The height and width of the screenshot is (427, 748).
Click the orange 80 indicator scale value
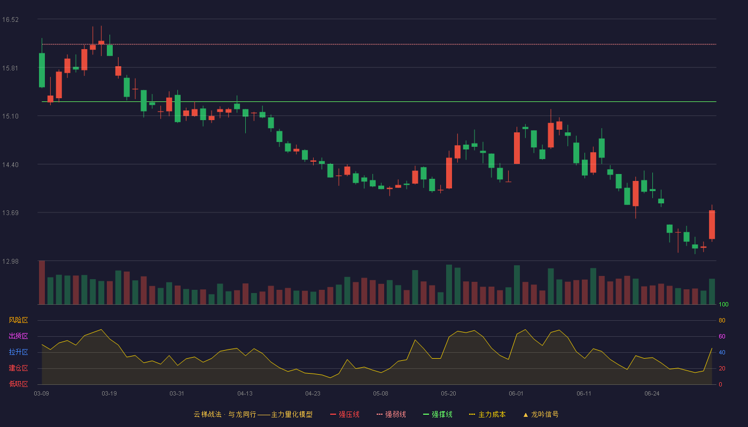722,321
